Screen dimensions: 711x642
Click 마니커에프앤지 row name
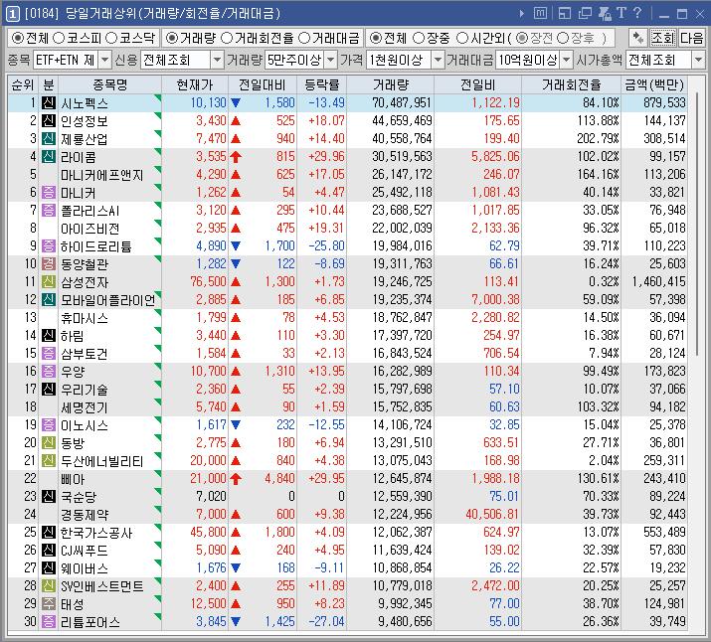(x=102, y=175)
